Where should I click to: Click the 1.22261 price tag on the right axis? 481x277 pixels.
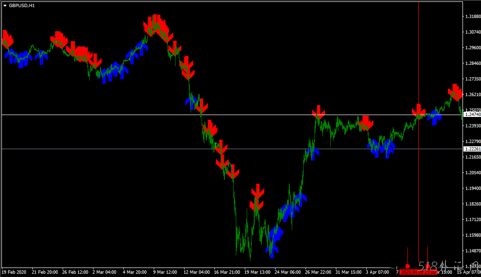472,149
